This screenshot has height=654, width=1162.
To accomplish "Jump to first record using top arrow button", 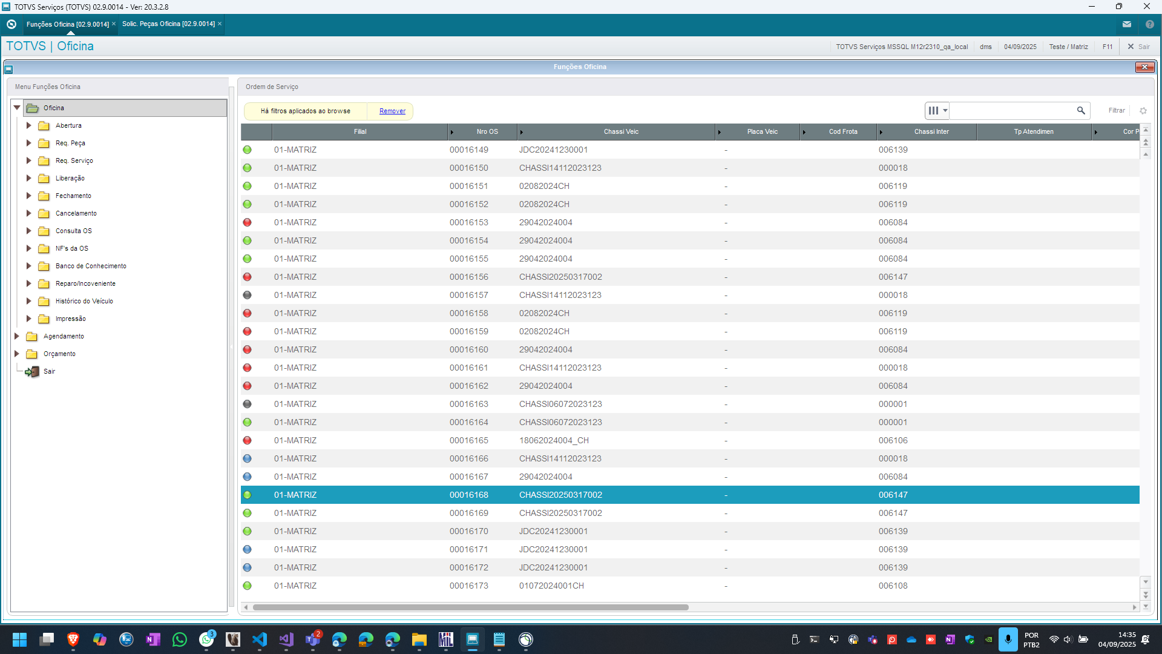I will (1145, 130).
